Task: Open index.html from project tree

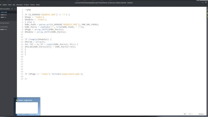Action: tap(4, 29)
